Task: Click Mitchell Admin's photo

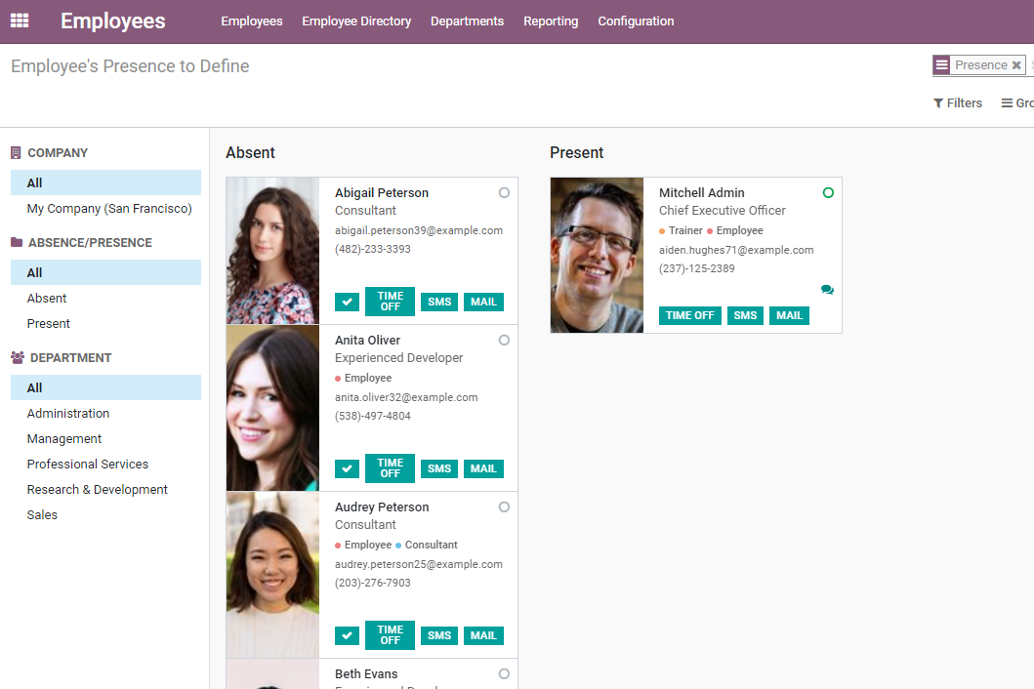Action: [597, 255]
